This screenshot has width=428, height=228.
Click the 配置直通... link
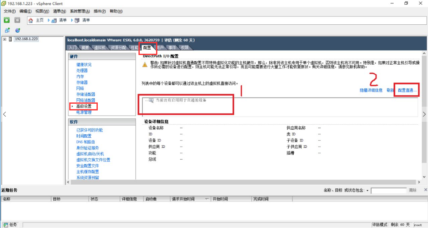pos(407,90)
